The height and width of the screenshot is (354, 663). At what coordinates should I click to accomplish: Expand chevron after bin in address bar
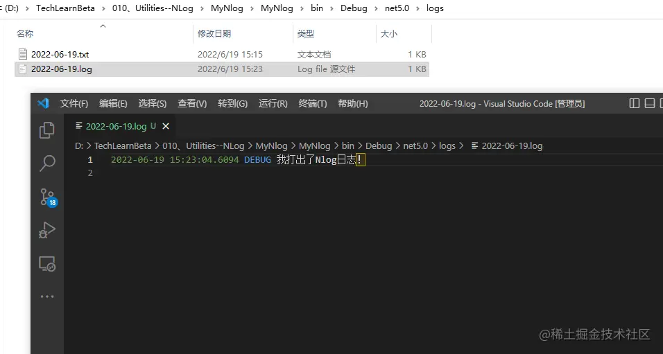pos(332,8)
